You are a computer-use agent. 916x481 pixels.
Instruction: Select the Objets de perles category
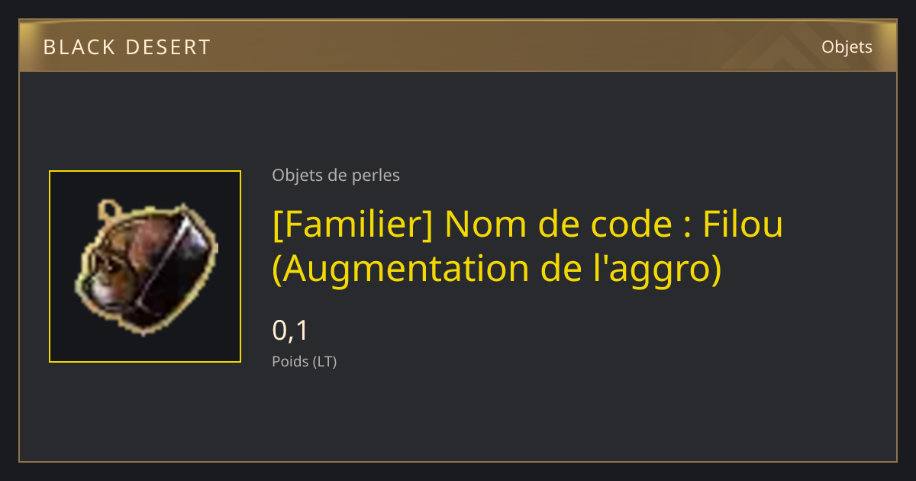click(336, 176)
